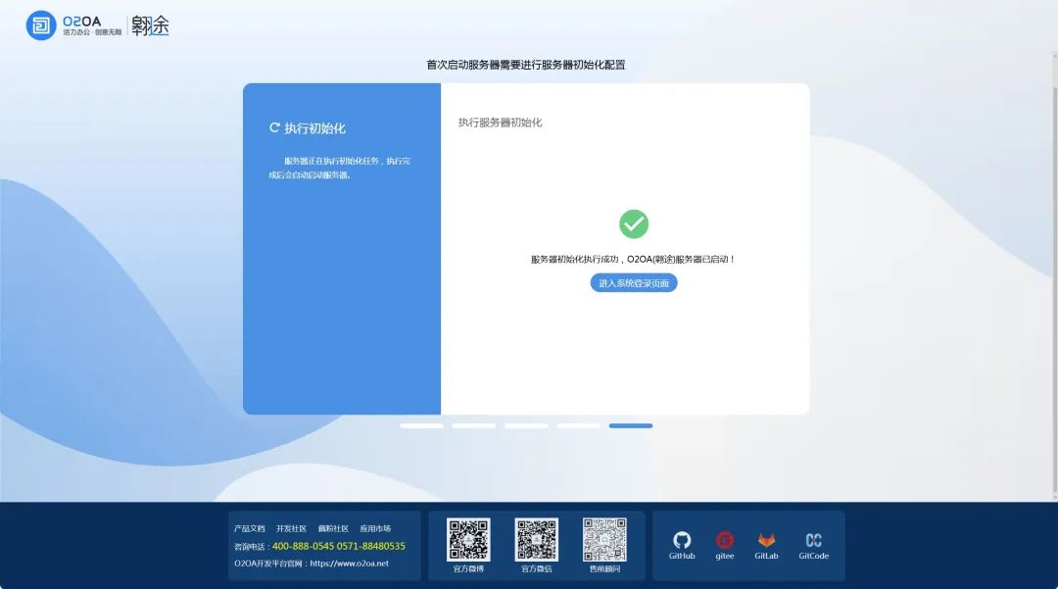
Task: Open the gitee repository icon
Action: point(724,538)
